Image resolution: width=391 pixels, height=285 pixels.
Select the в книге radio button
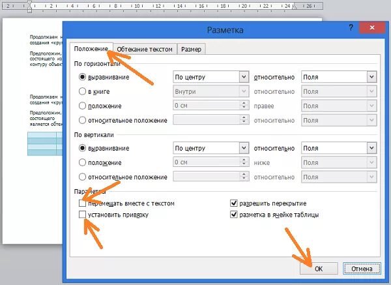[82, 91]
